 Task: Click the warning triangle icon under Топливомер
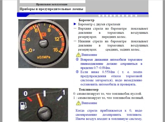pyautogui.click(x=78, y=103)
